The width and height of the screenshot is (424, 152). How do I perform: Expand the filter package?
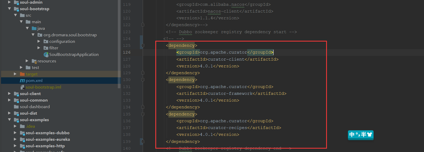(39, 48)
